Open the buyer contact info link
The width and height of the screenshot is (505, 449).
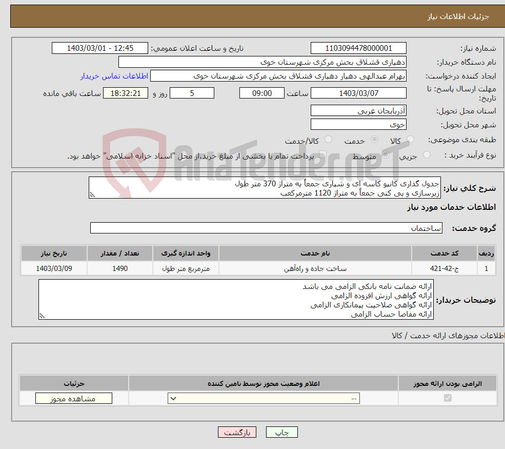114,76
